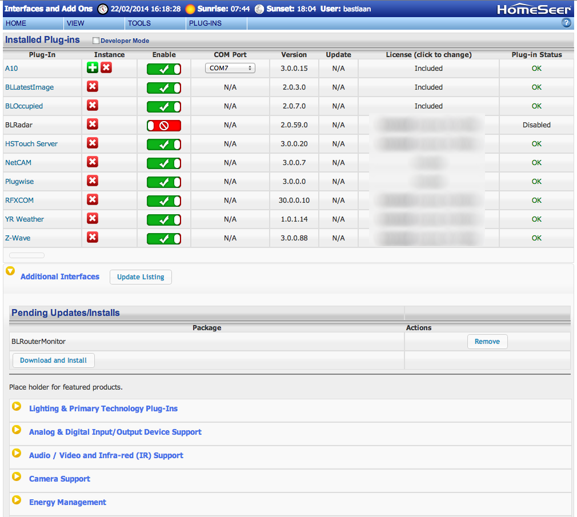Delete the Z-Wave instance

click(x=93, y=237)
